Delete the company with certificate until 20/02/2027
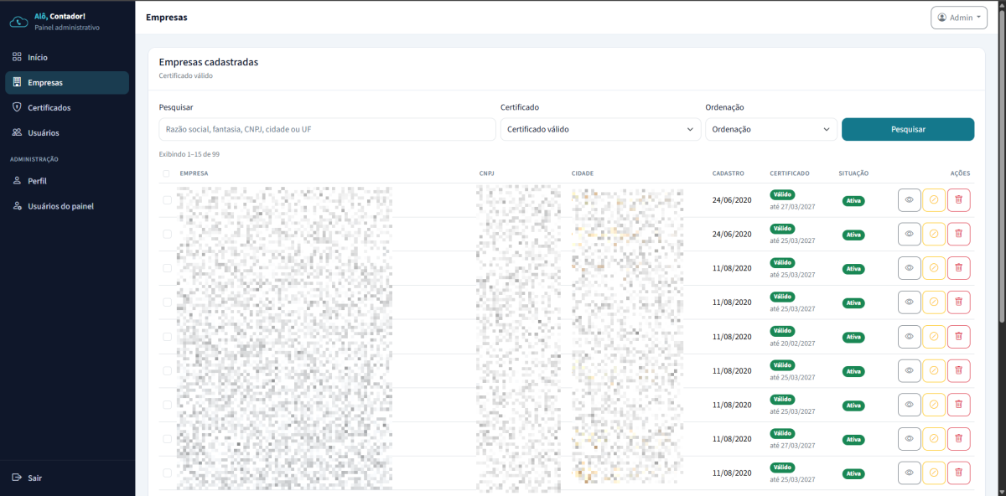Viewport: 1006px width, 496px height. pos(959,336)
